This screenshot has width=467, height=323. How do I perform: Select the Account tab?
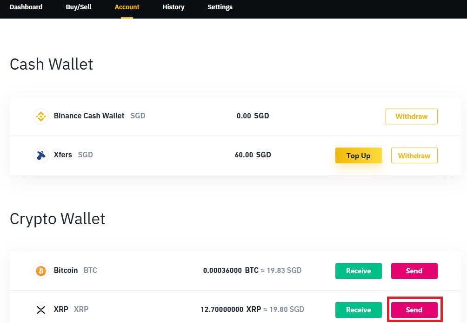click(127, 7)
